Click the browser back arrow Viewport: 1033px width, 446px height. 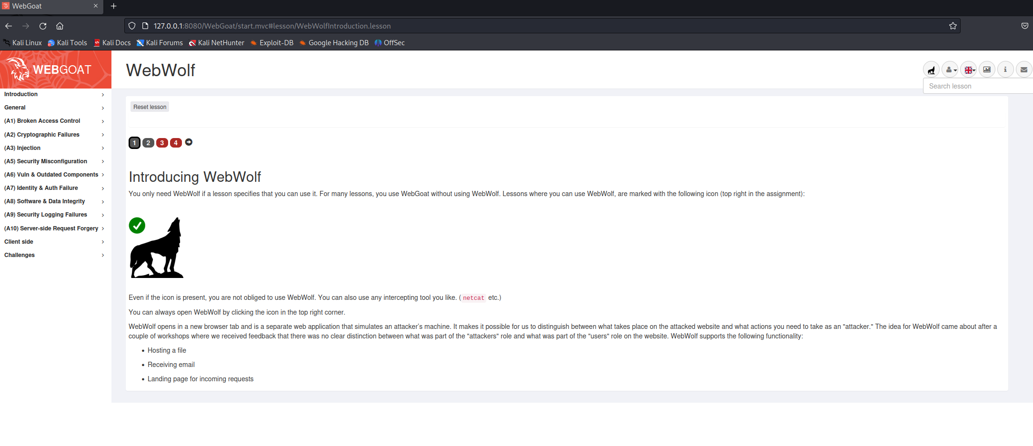pyautogui.click(x=9, y=26)
